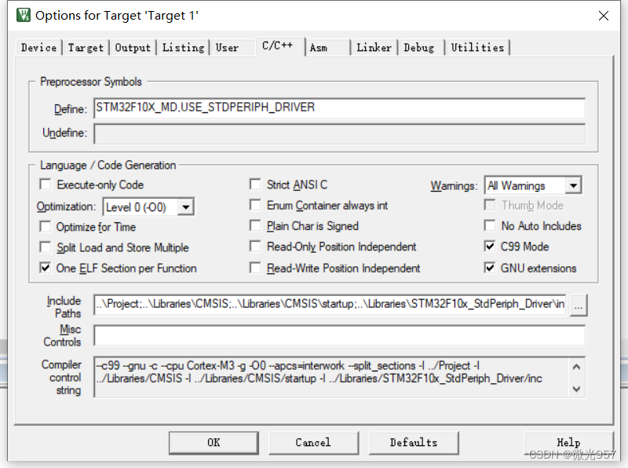Click the Define preprocessor symbols field
Image resolution: width=628 pixels, height=468 pixels.
339,108
